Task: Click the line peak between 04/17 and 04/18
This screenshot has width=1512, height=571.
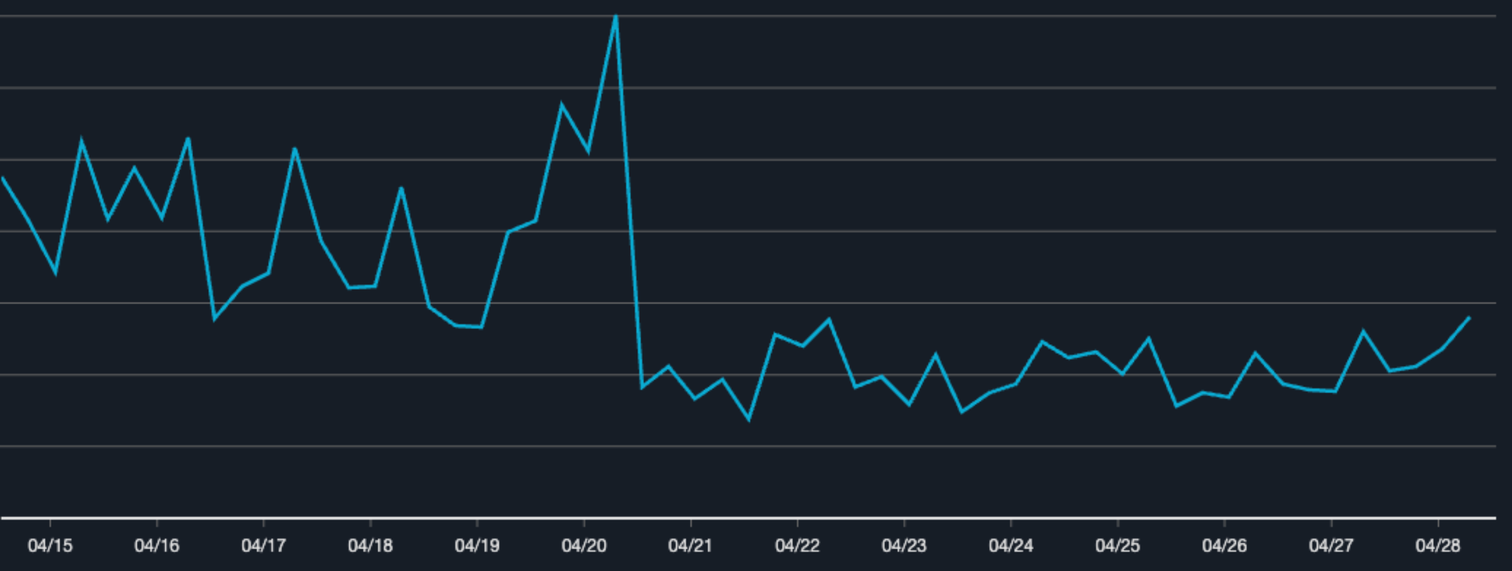Action: coord(295,149)
